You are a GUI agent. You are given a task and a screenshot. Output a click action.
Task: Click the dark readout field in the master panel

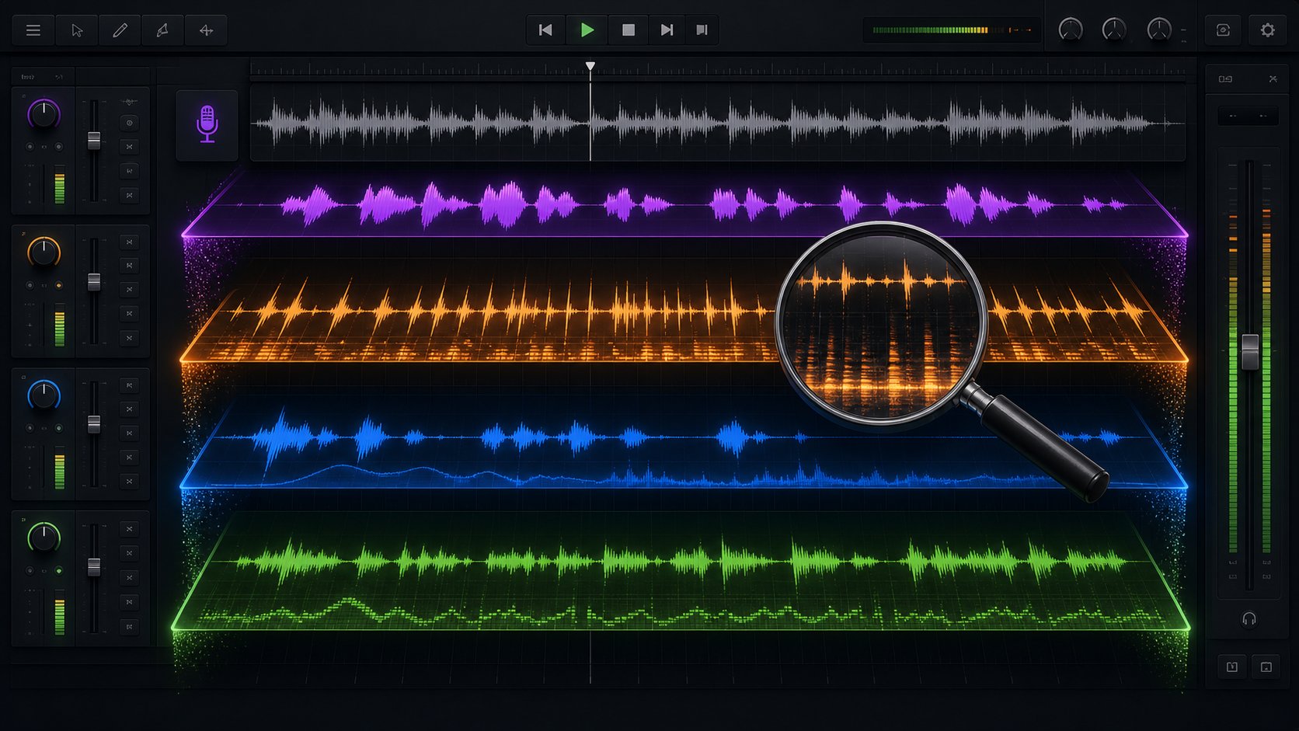[x=1248, y=116]
